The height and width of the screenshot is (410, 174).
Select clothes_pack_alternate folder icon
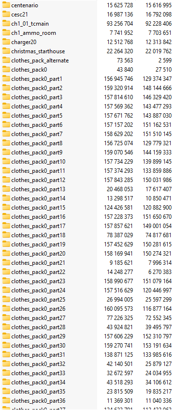click(x=6, y=61)
